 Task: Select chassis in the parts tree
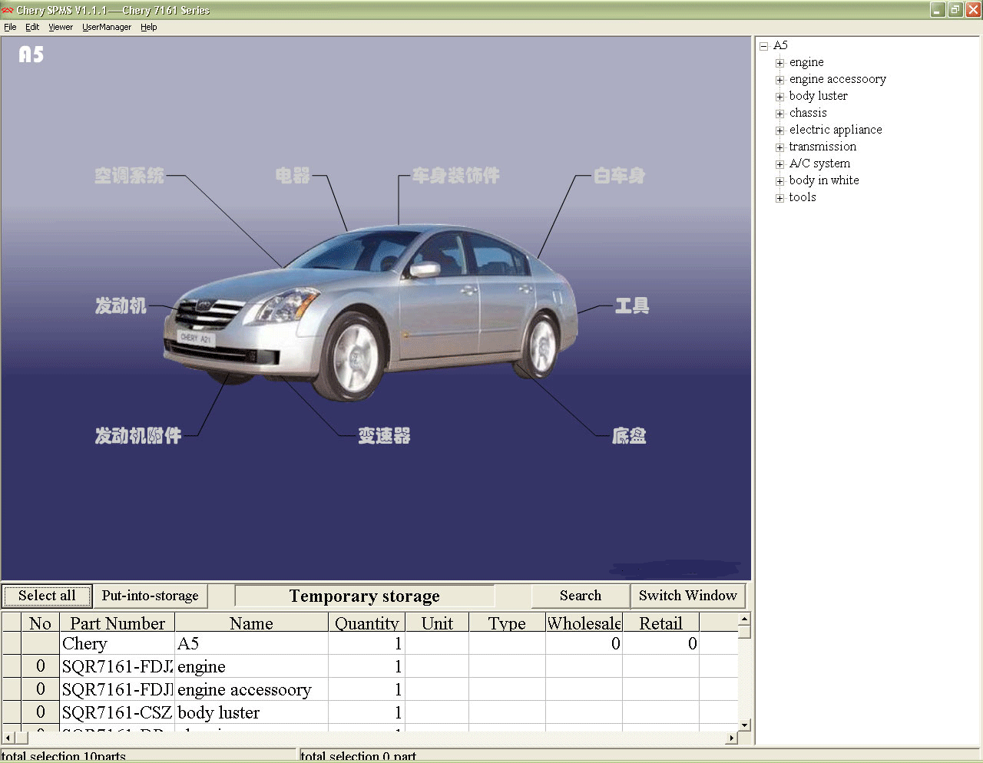tap(808, 113)
